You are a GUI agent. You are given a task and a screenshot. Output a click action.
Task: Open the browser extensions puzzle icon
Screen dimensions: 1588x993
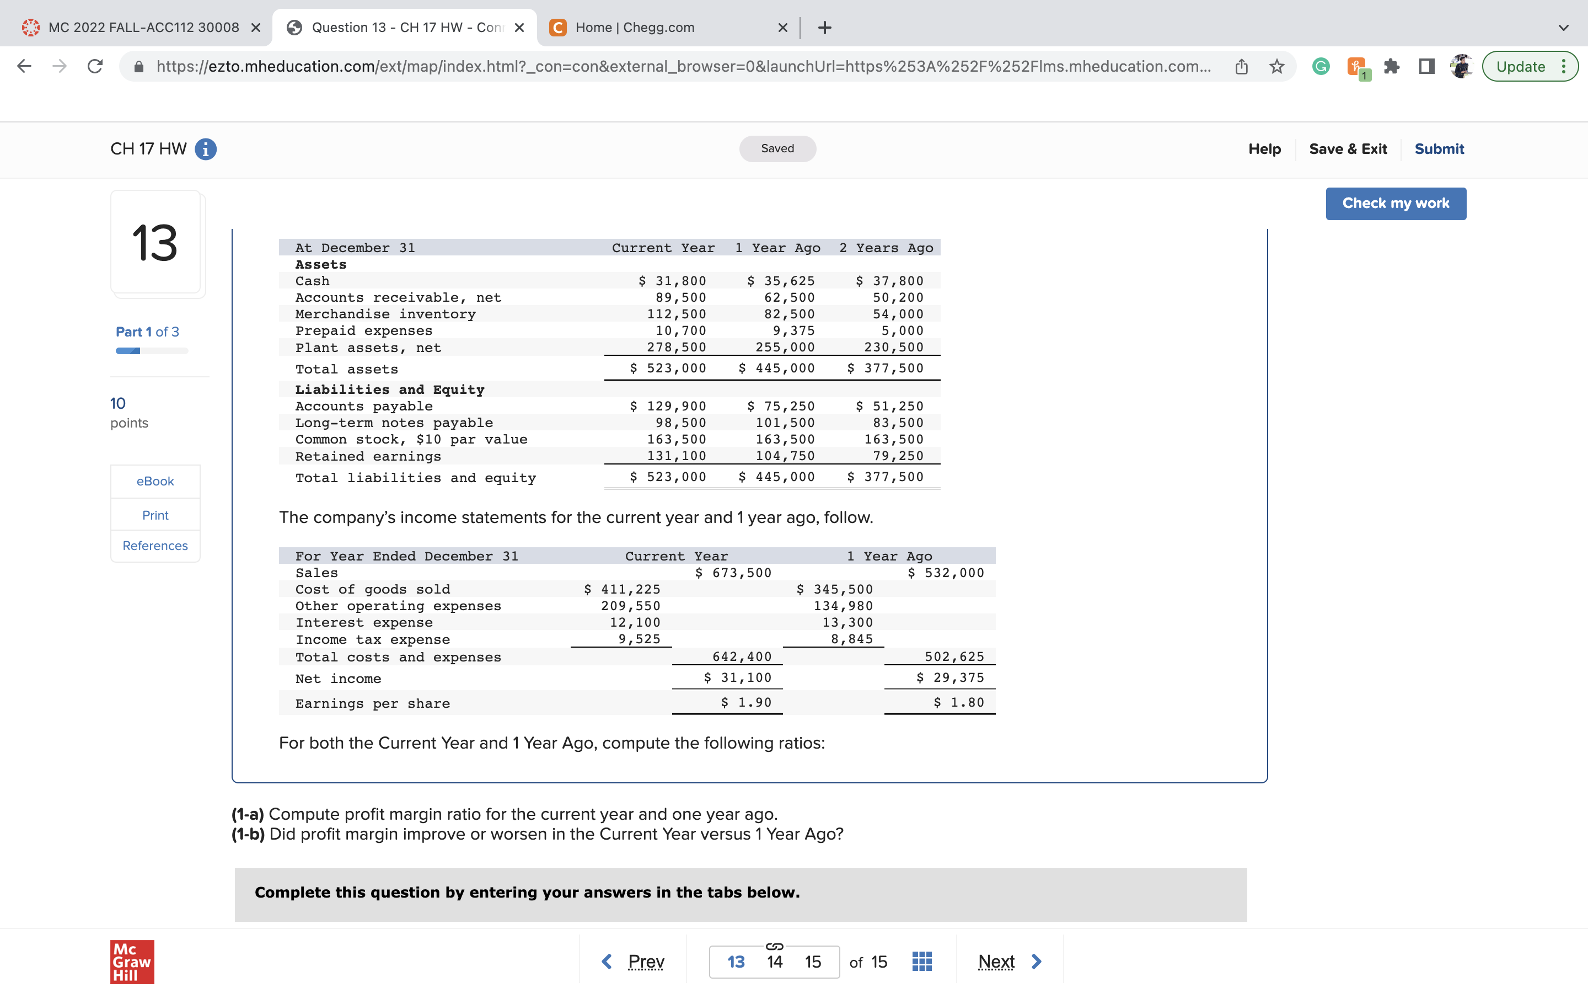pos(1391,66)
